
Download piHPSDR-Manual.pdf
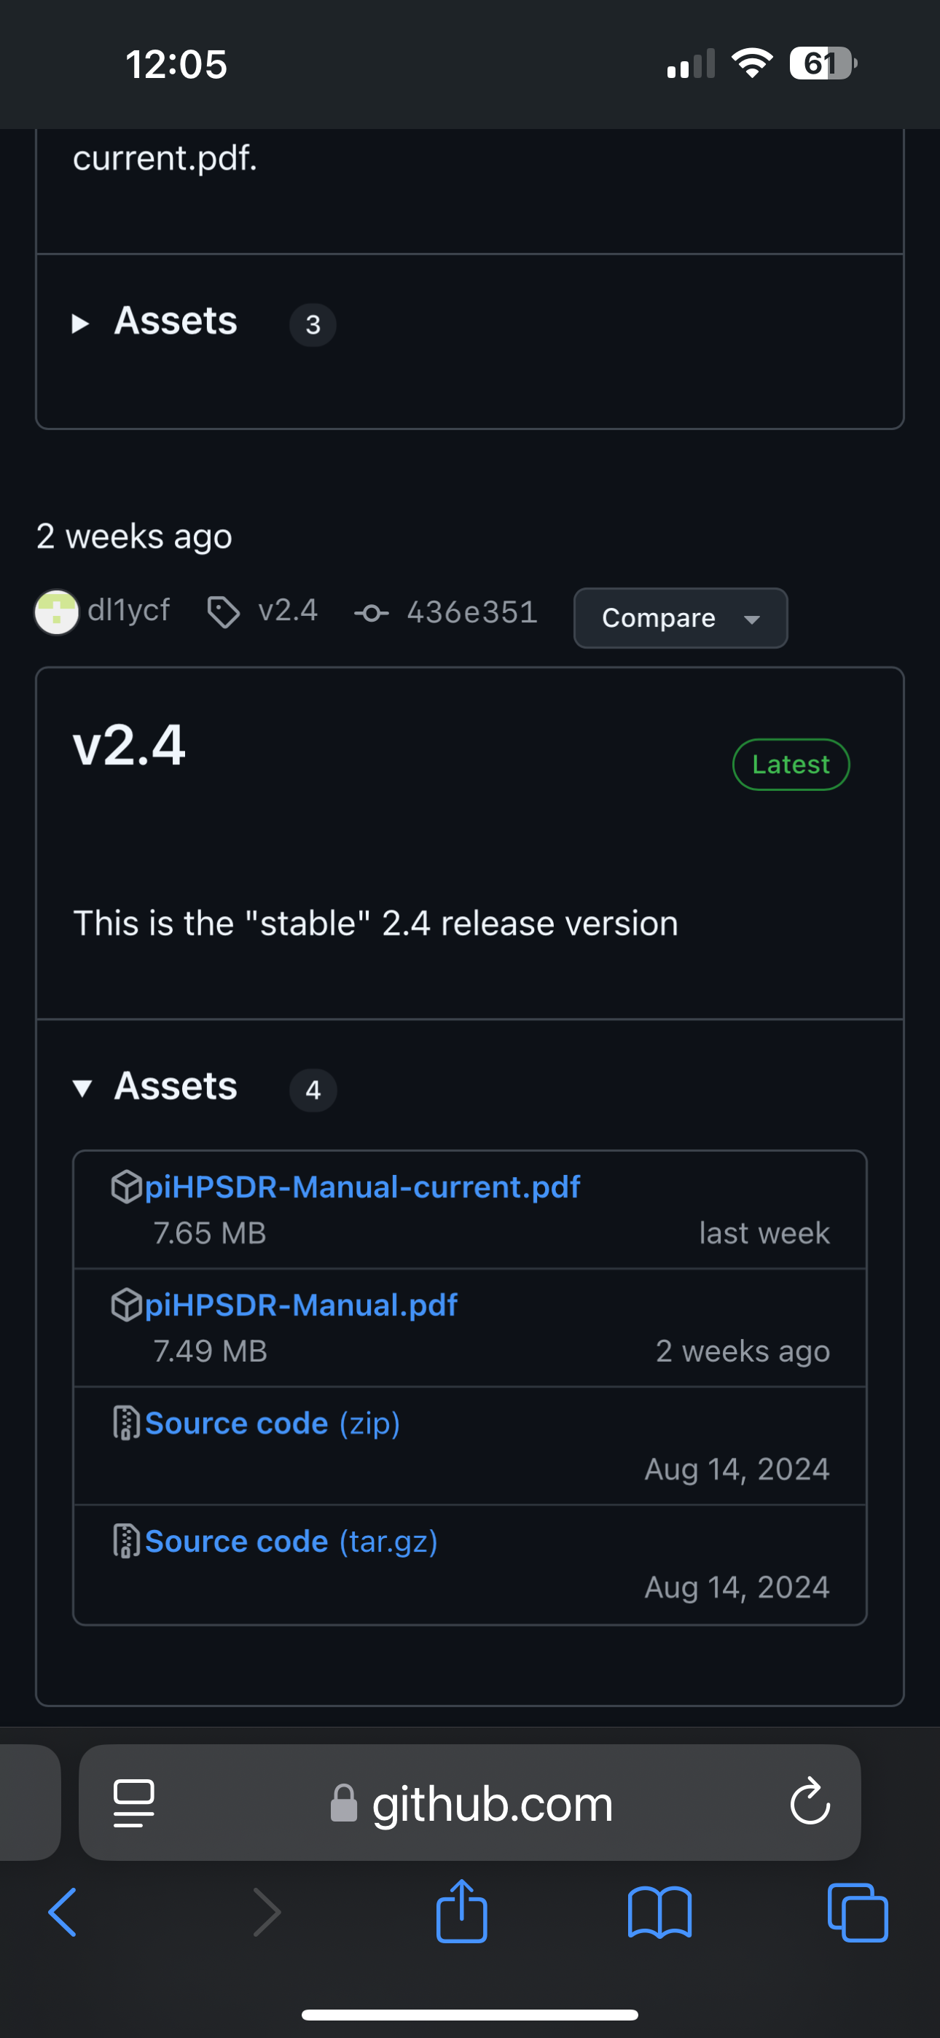[x=301, y=1305]
